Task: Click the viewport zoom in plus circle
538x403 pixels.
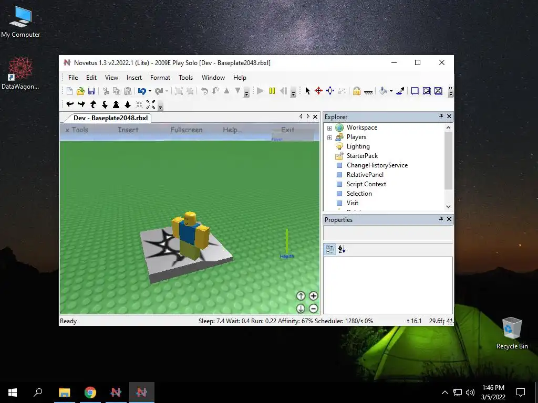Action: 313,296
